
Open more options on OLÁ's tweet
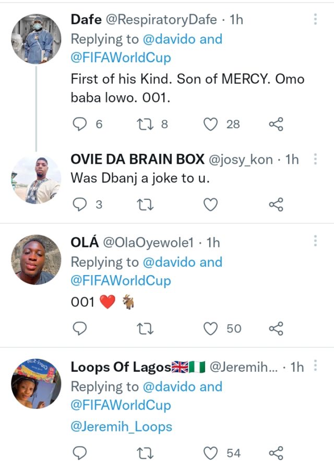click(316, 242)
